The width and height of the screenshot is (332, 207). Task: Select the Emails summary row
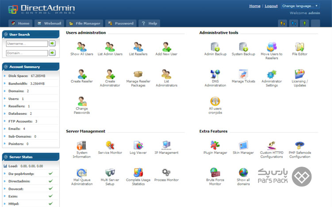(31, 129)
